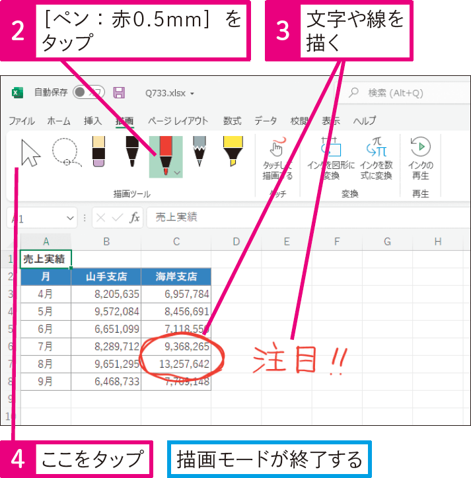
Task: Click cell with value 8,289,712
Action: point(106,347)
